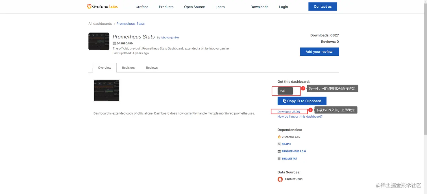Click the Download JSON link

(x=289, y=112)
